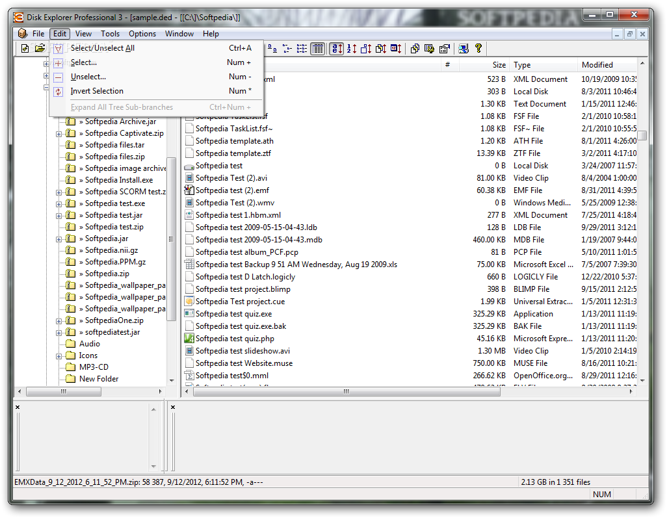Click the icon of Softpedia Test project.cue
Screen dimensions: 667x518
pyautogui.click(x=189, y=302)
